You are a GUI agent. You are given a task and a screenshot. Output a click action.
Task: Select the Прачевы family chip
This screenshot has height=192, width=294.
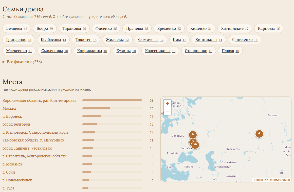pos(137,28)
